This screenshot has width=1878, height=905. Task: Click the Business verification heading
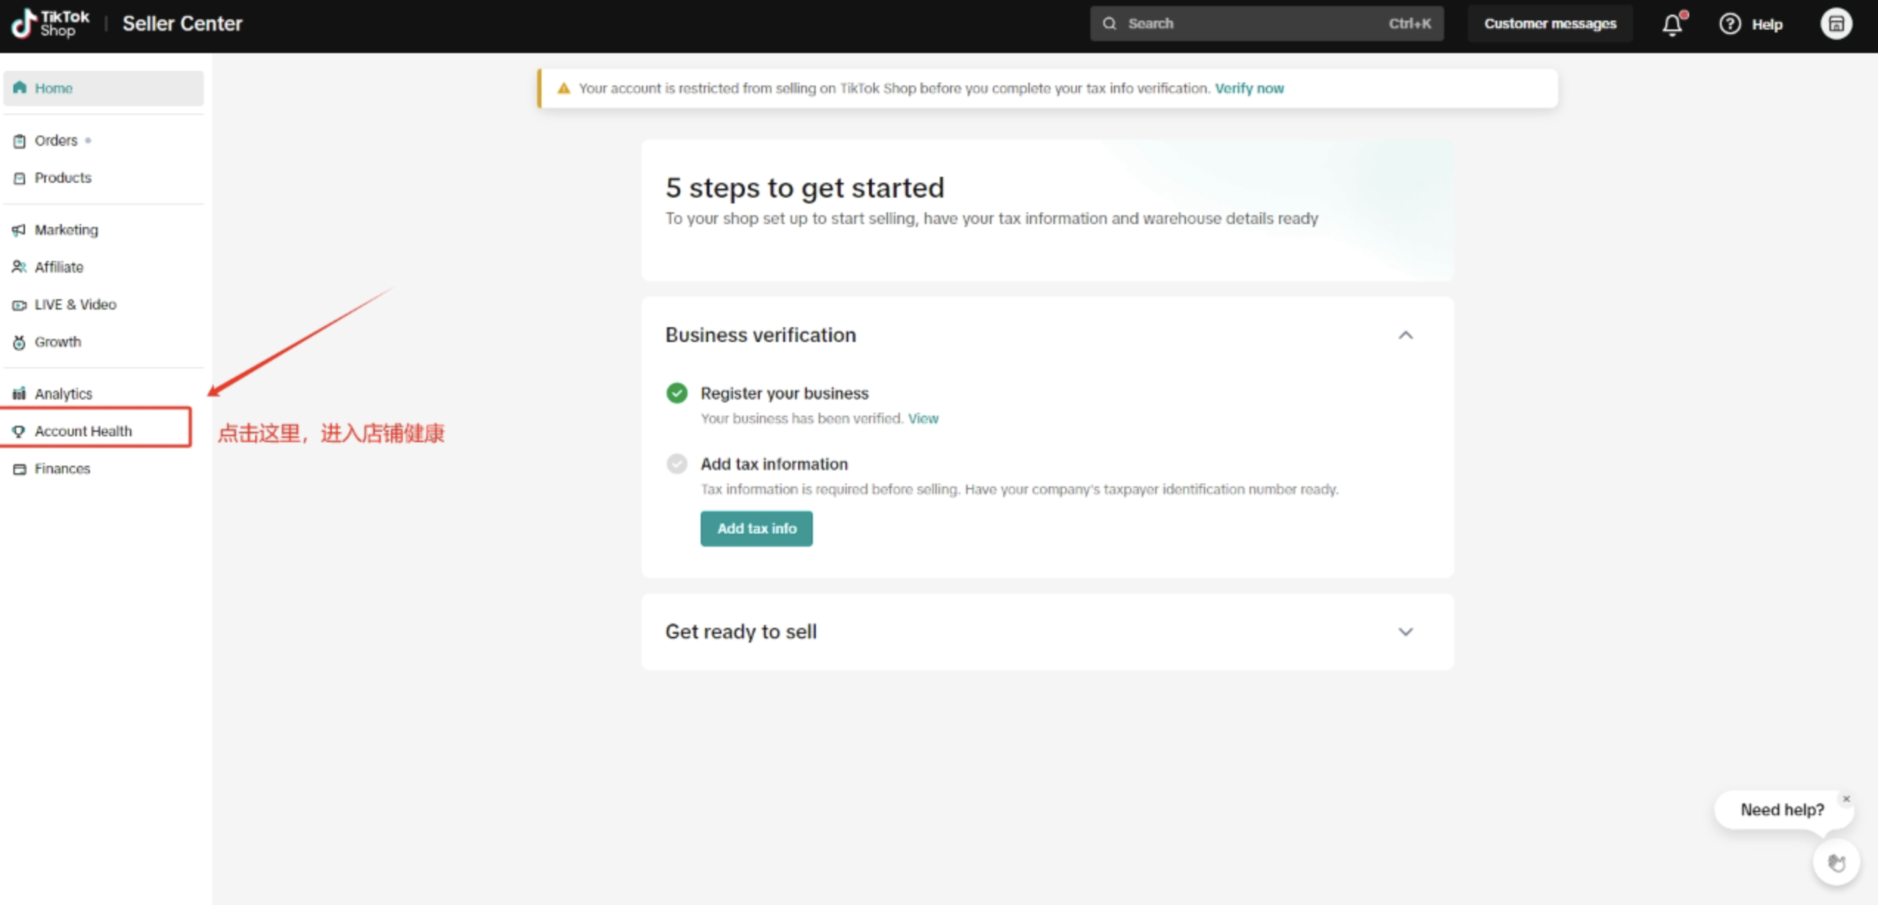click(760, 335)
